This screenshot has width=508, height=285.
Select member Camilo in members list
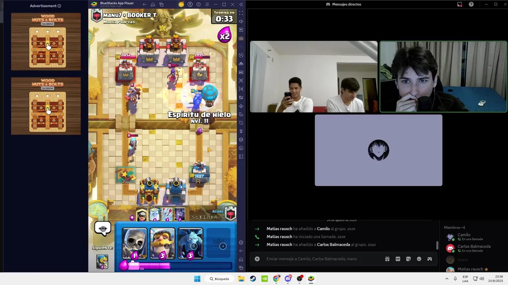click(473, 237)
